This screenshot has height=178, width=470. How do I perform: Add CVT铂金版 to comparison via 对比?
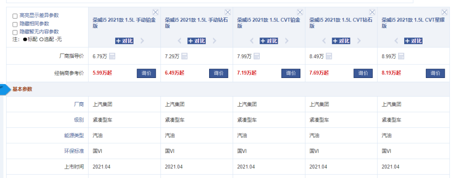click(x=269, y=41)
